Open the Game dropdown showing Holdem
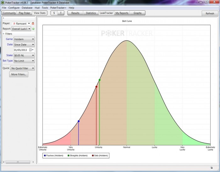This screenshot has width=220, height=172. [x=24, y=39]
